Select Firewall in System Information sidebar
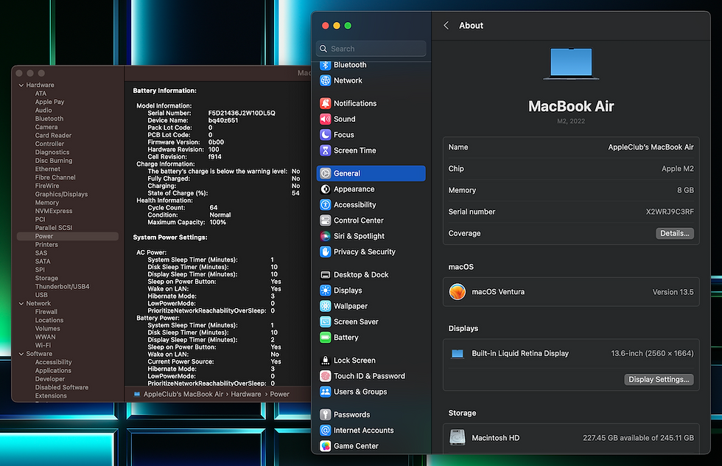 (46, 312)
